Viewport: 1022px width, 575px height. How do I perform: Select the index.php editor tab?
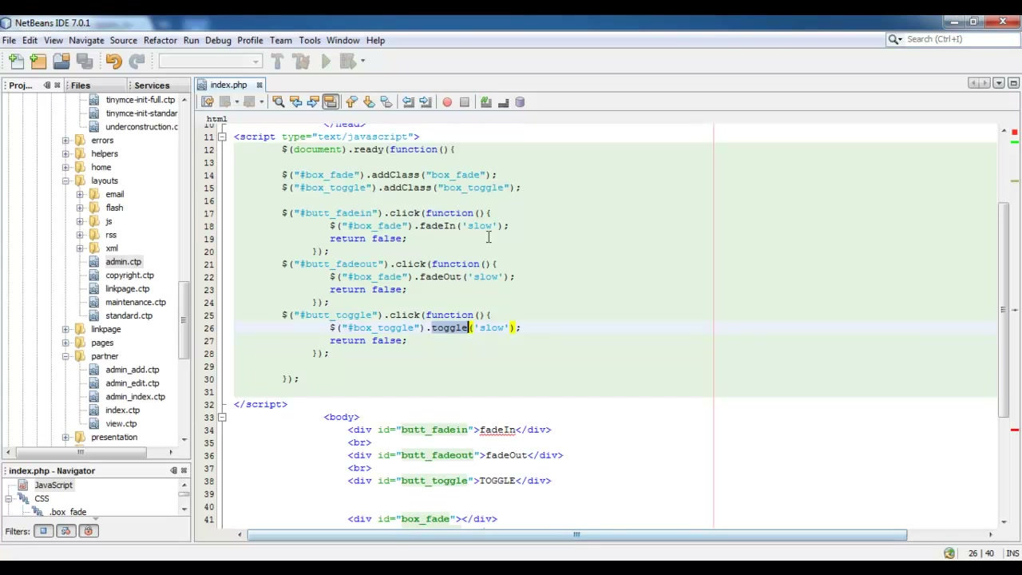[x=228, y=85]
